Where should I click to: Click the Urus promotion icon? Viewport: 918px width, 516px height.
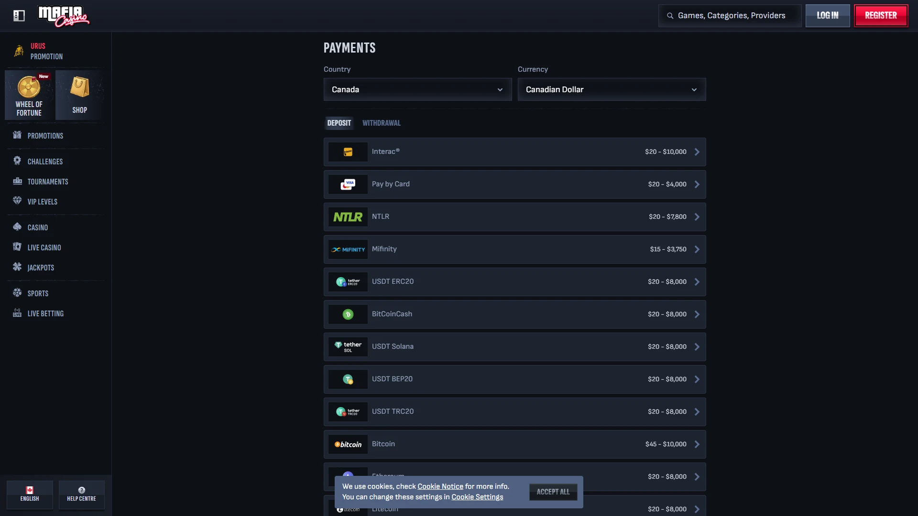tap(19, 51)
